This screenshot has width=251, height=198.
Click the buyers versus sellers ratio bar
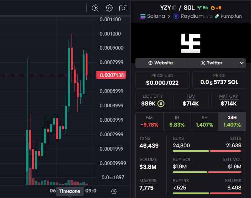[x=207, y=193]
